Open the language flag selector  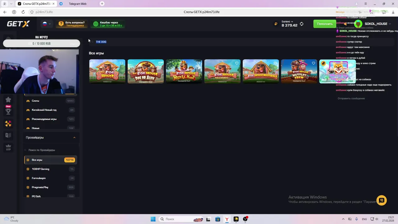47,24
